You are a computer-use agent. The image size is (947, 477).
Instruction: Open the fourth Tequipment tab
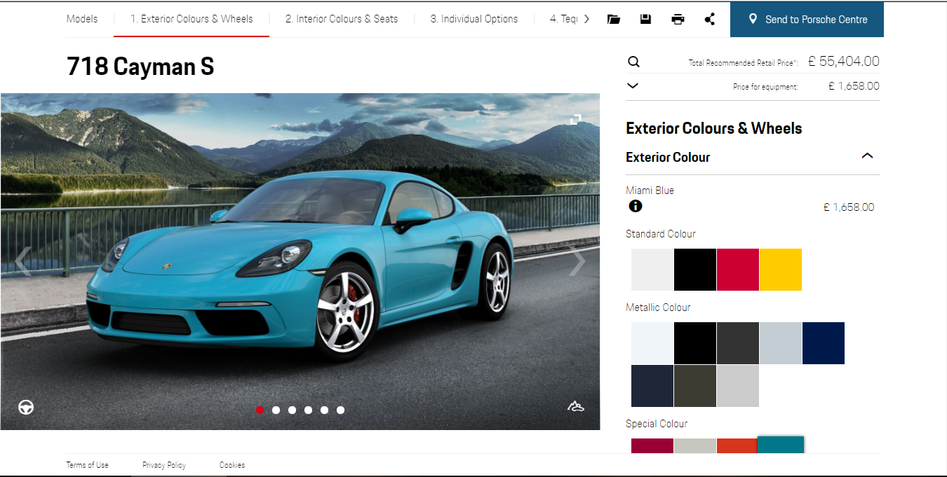(564, 19)
